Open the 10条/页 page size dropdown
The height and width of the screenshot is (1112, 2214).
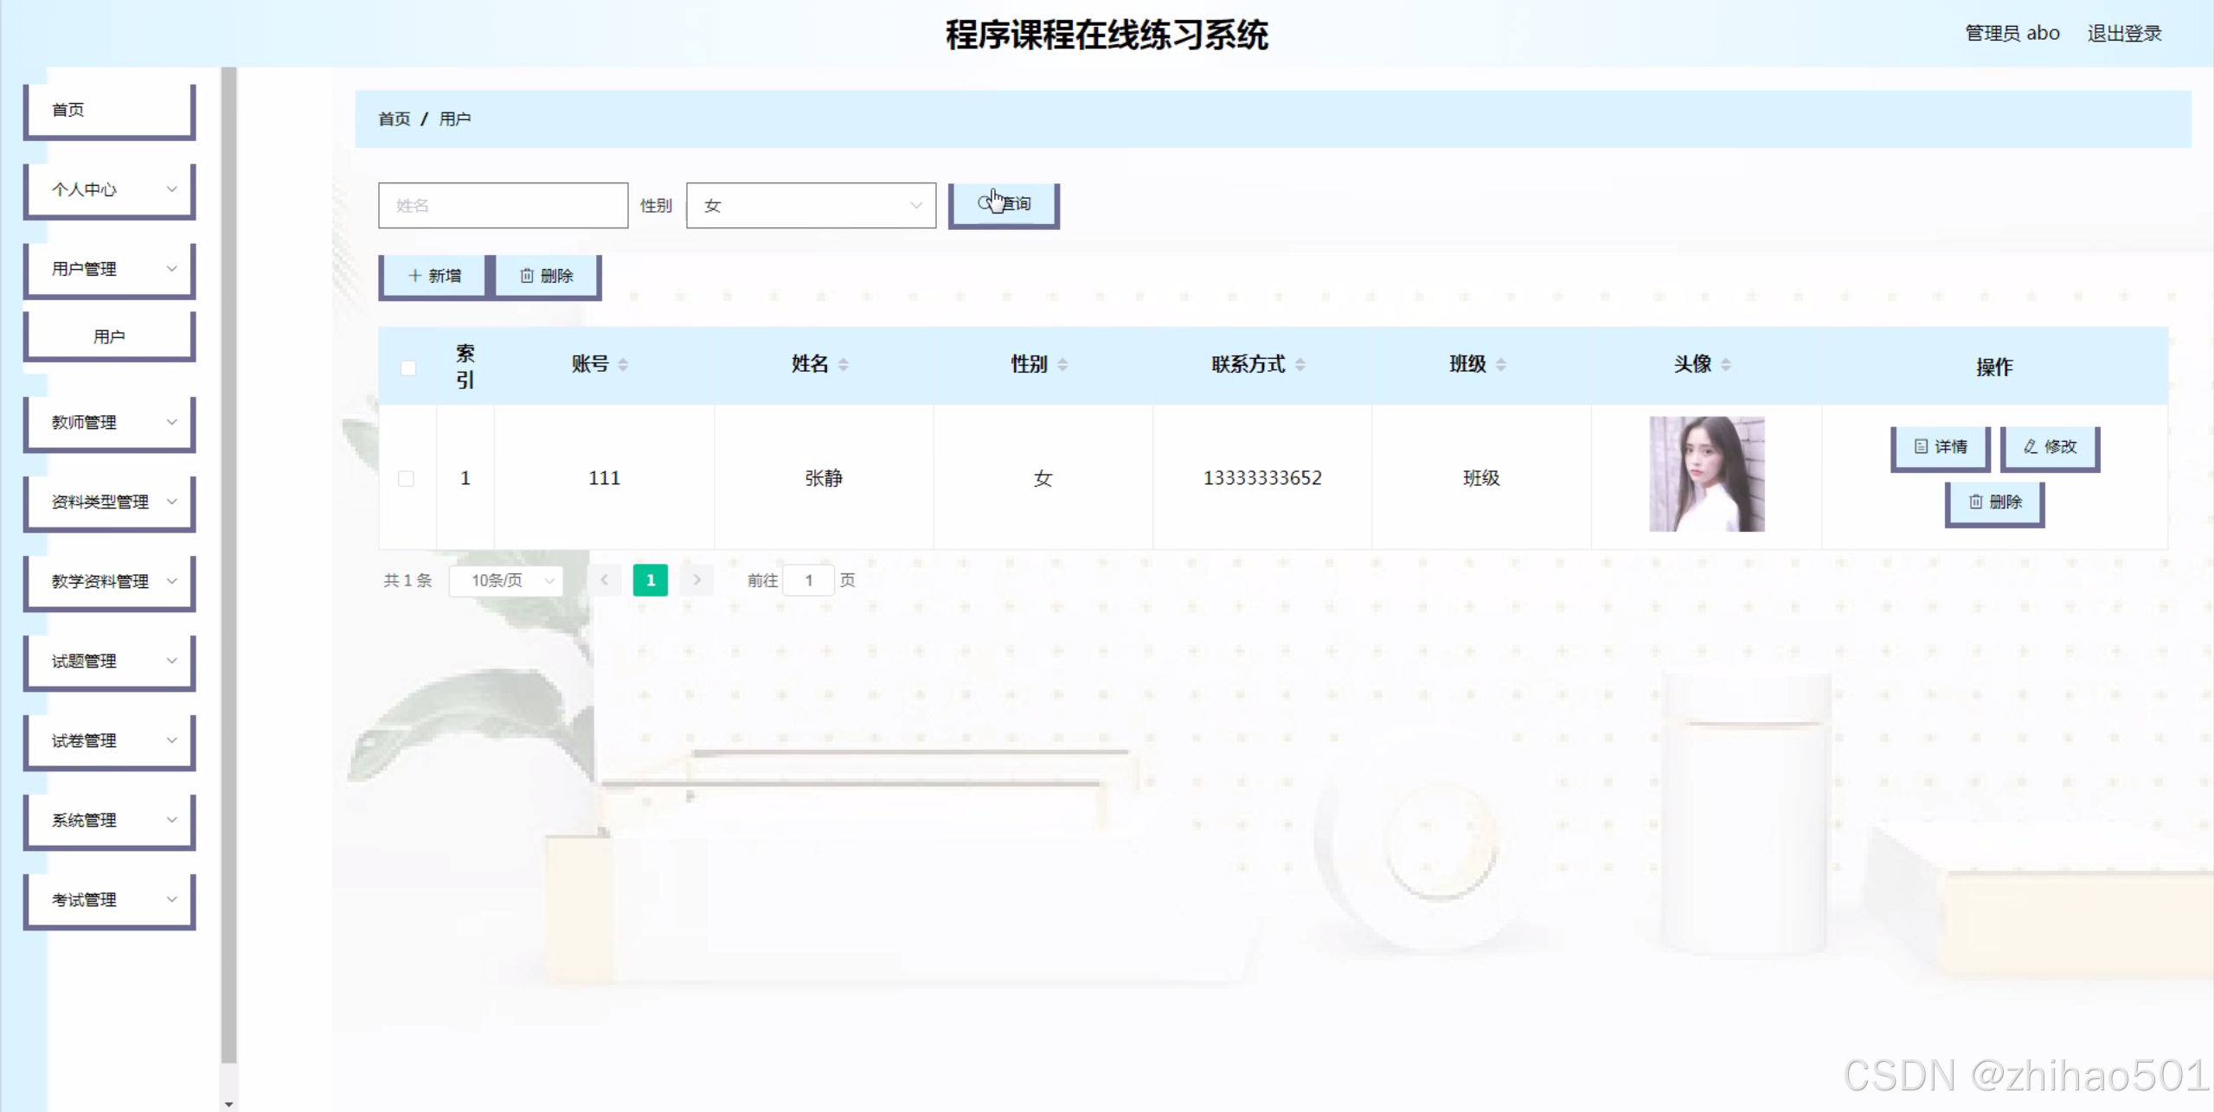(507, 580)
